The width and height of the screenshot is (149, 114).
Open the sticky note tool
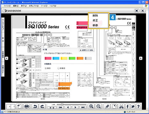114,106
